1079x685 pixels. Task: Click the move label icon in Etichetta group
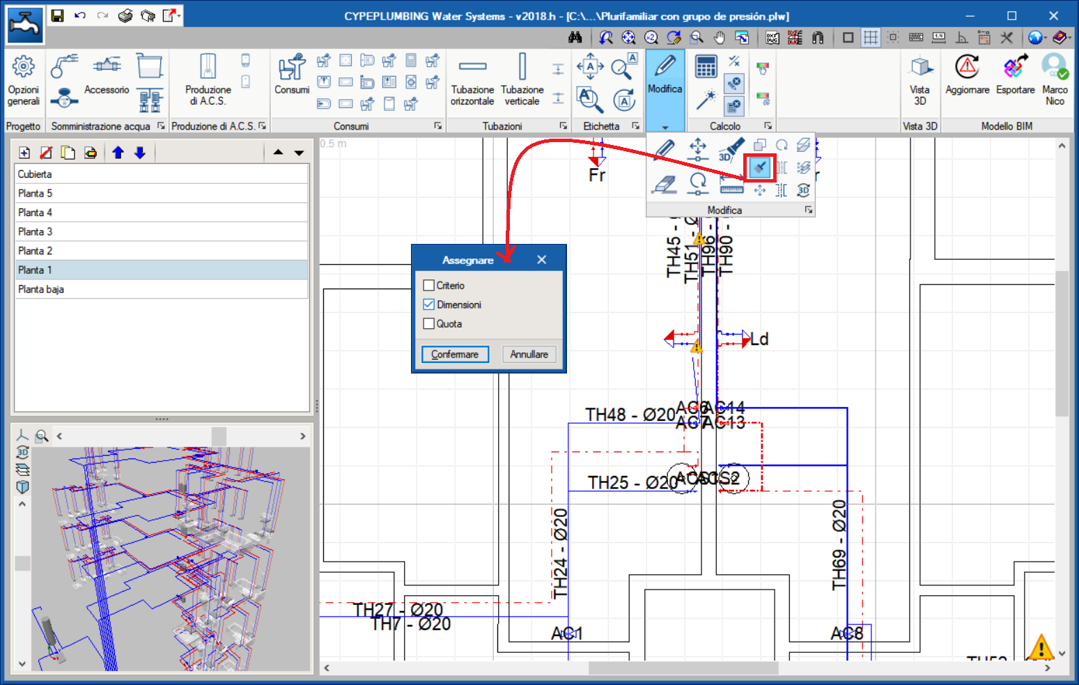point(590,67)
